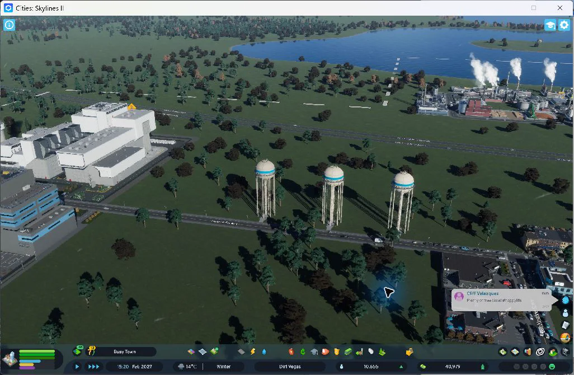Open the Education graduation cap menu
The height and width of the screenshot is (375, 574).
tap(314, 352)
